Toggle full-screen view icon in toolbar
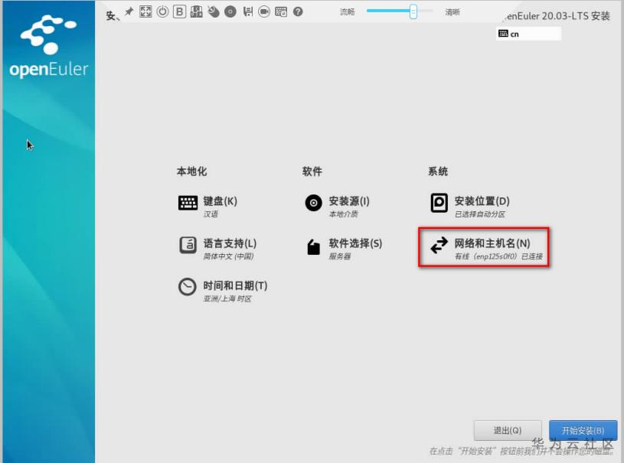624x463 pixels. [x=145, y=11]
